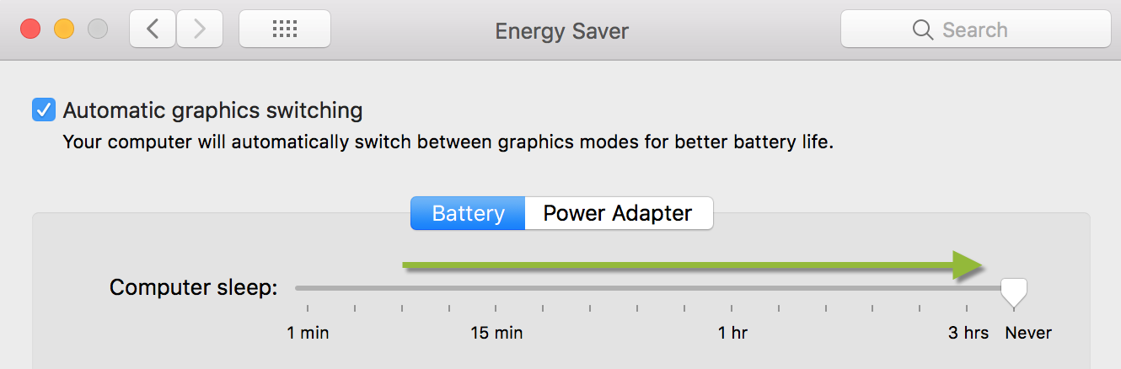Show all preferences via grid icon
The height and width of the screenshot is (369, 1121).
click(x=285, y=30)
